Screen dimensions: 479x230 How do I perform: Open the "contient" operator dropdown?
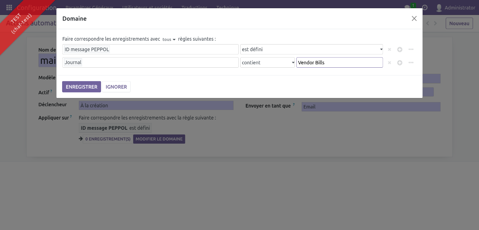point(268,63)
